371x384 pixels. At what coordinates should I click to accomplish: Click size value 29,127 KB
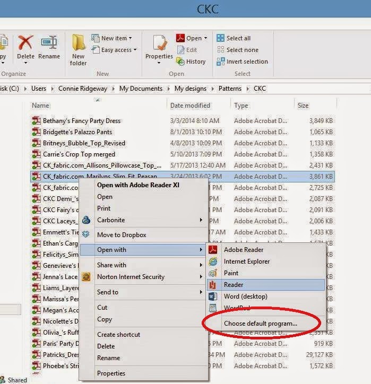[320, 355]
